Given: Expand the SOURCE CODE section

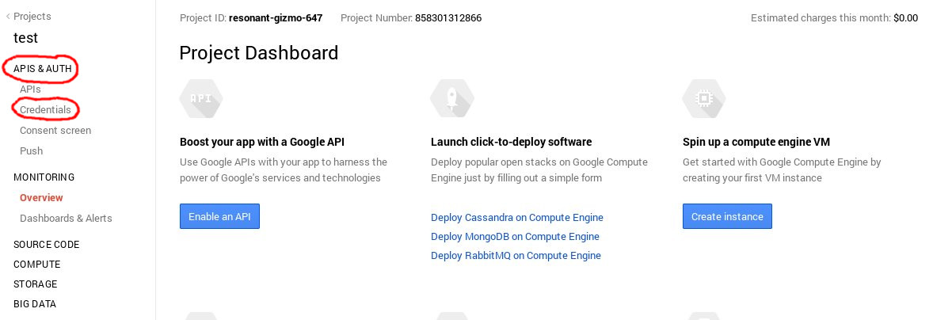Looking at the screenshot, I should click(x=47, y=245).
